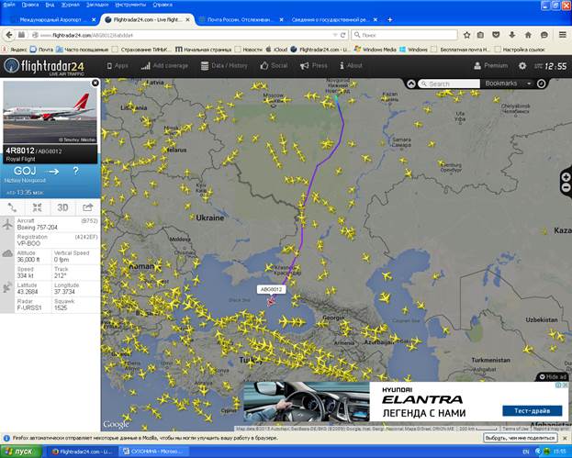
Task: Click Выбрать, чем мне поделиться button
Action: point(521,438)
